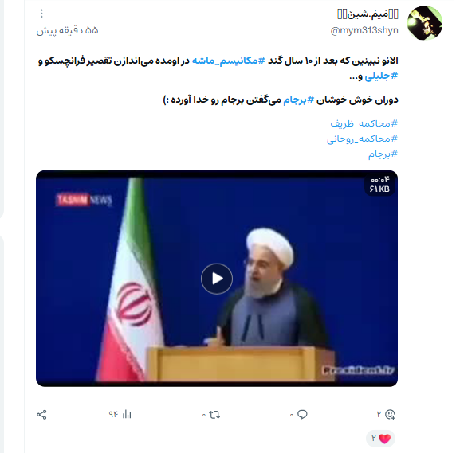This screenshot has width=456, height=453.
Task: Open the poster's display name میم.شین
Action: click(368, 14)
